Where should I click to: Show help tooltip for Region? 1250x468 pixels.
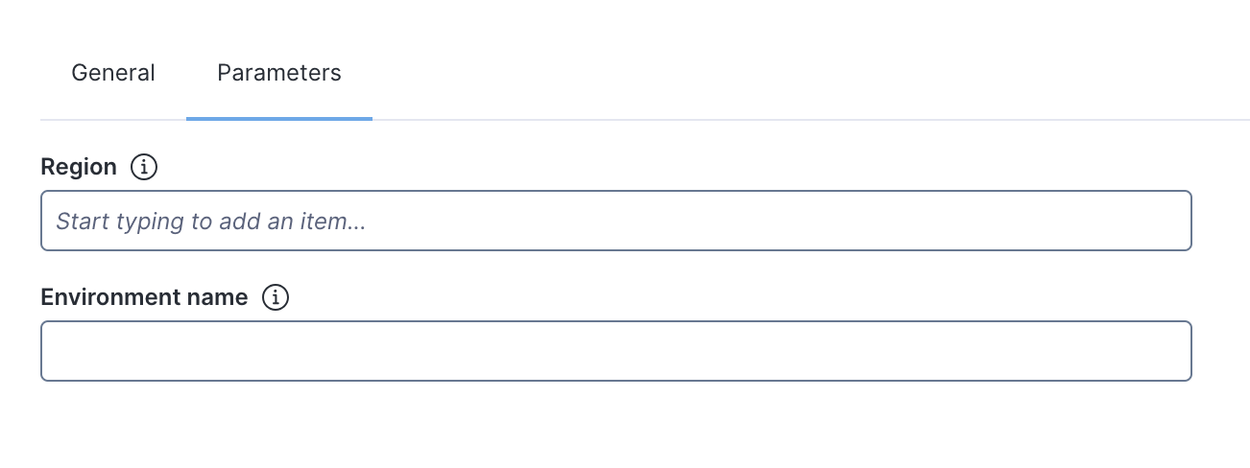[143, 167]
